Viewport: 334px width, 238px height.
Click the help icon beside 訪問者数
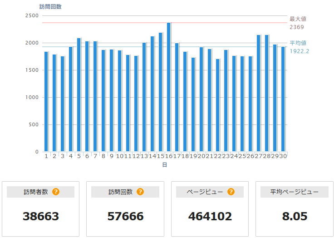click(56, 192)
